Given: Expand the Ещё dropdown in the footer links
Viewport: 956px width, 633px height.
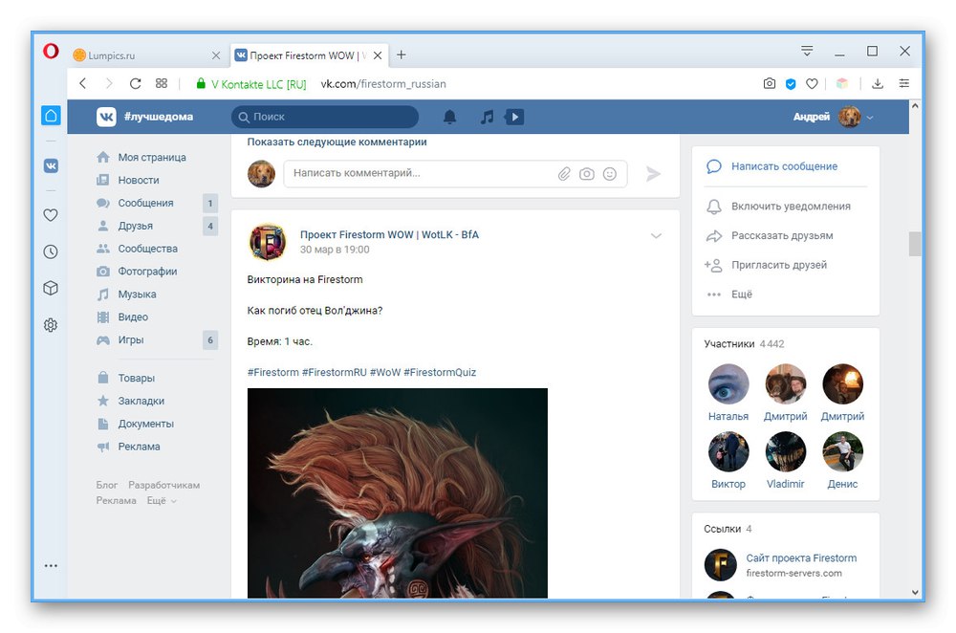Looking at the screenshot, I should click(162, 501).
